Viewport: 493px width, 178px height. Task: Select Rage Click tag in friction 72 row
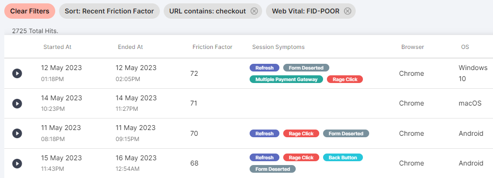345,79
